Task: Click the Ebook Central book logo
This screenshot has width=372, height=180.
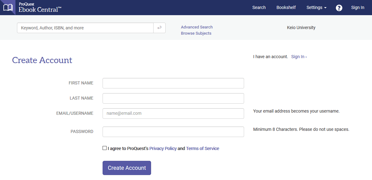Action: click(8, 7)
